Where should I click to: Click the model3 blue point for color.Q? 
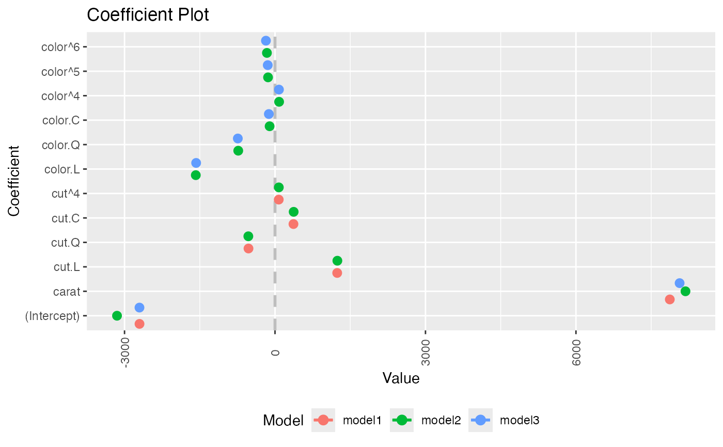pyautogui.click(x=238, y=138)
